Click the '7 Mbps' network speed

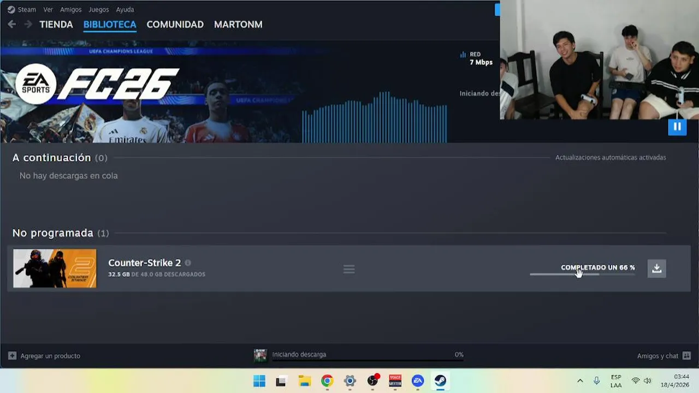(481, 62)
